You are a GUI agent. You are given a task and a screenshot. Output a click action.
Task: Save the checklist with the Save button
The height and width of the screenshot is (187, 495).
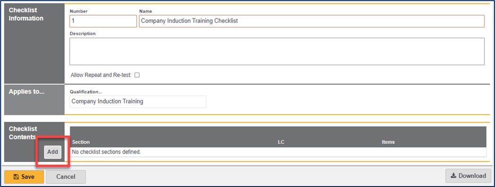point(24,177)
